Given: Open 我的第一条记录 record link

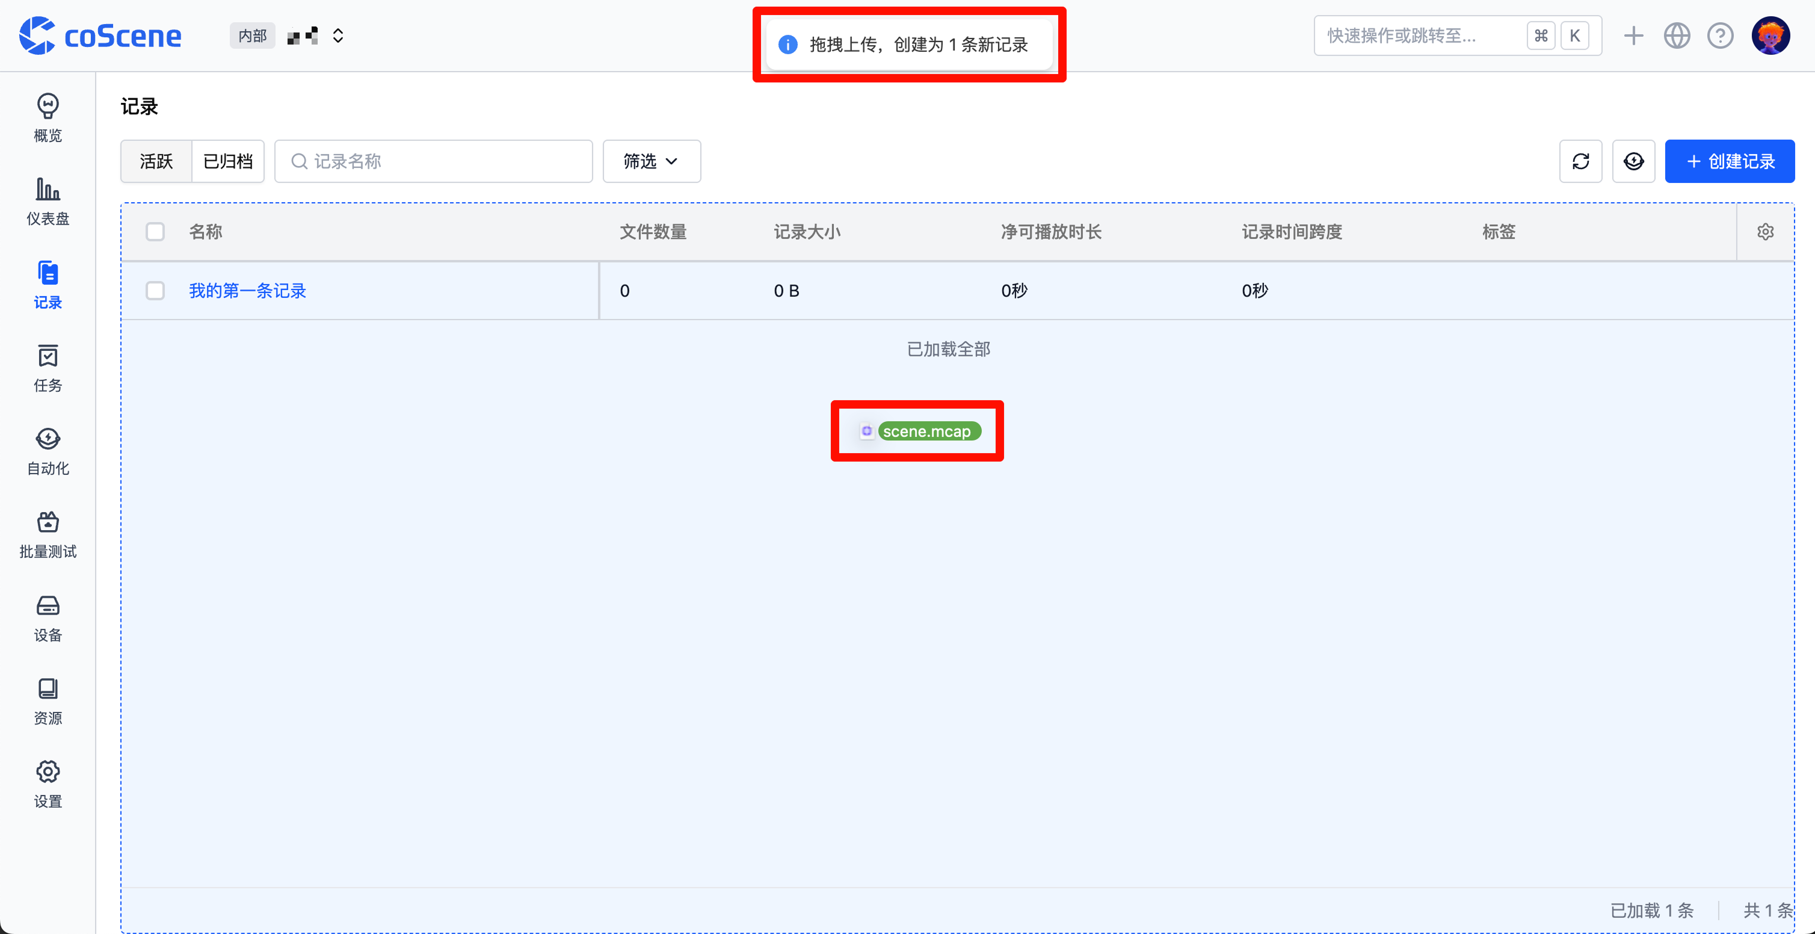Looking at the screenshot, I should pyautogui.click(x=247, y=291).
